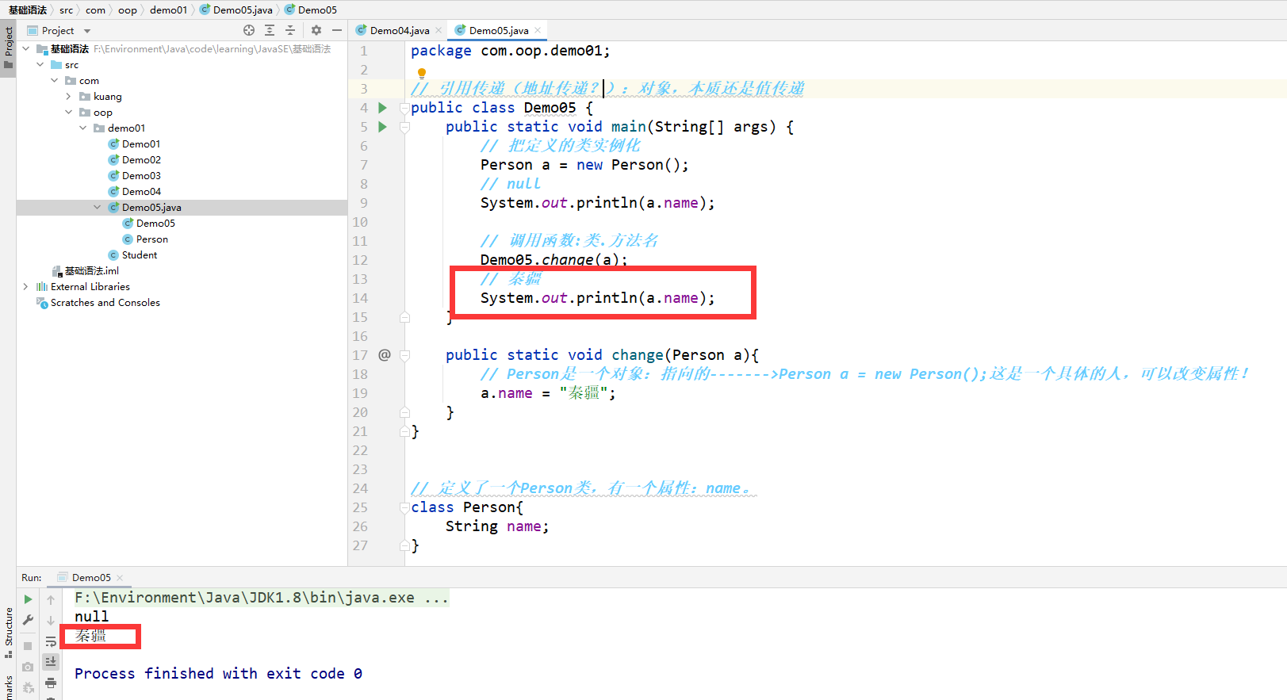Expand the kuang package arrow
Screen dimensions: 1287x700
[x=69, y=97]
